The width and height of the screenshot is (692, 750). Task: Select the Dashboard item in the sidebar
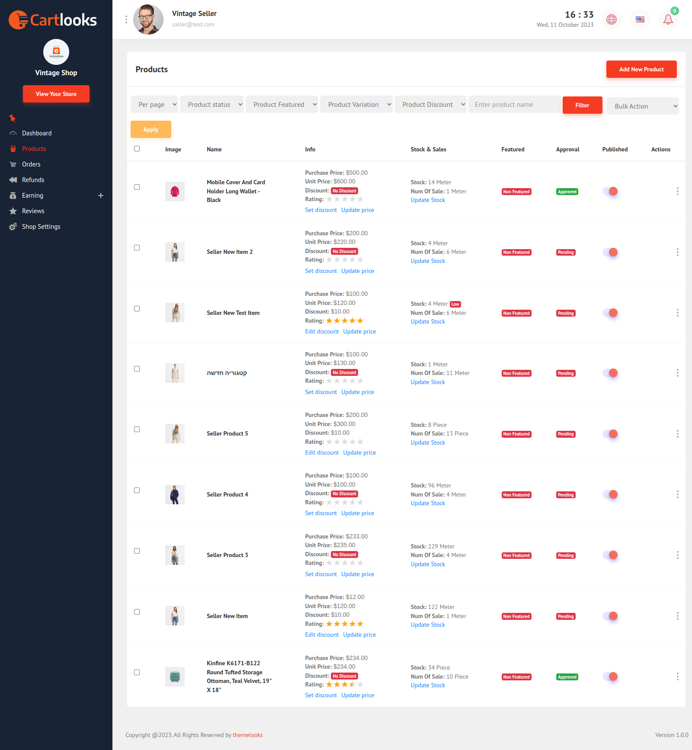tap(36, 133)
